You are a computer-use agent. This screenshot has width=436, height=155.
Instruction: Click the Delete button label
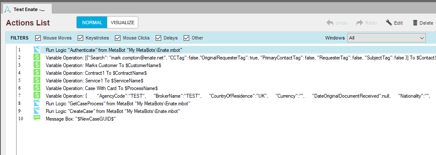(426, 23)
